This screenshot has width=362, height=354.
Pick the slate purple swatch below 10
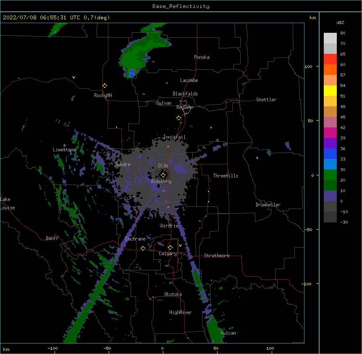pos(330,196)
